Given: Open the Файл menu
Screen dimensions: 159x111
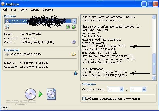Looking at the screenshot, I should point(5,10).
